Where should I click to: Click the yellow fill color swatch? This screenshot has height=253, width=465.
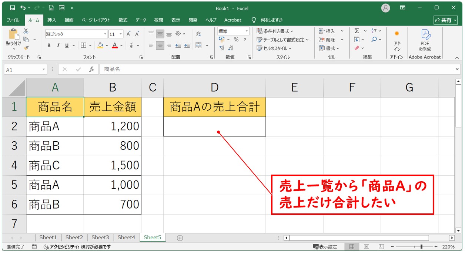point(100,45)
